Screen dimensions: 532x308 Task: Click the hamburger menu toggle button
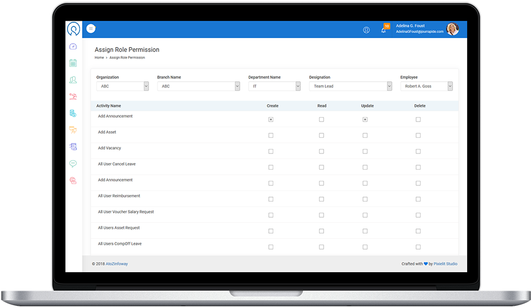[91, 29]
